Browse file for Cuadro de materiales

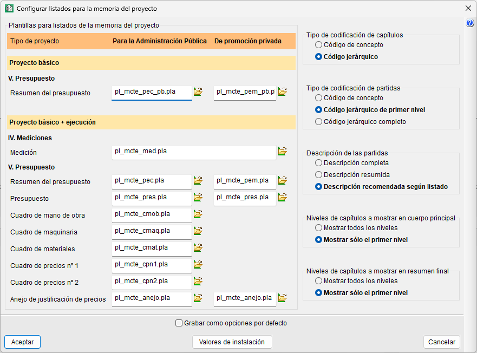click(198, 248)
